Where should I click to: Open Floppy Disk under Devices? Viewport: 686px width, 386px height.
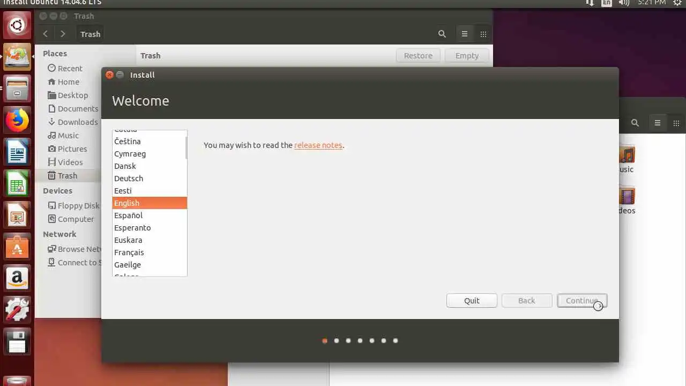[73, 206]
